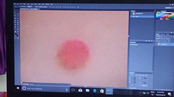Click the foreground color swatch
The height and width of the screenshot is (97, 174).
(16, 34)
